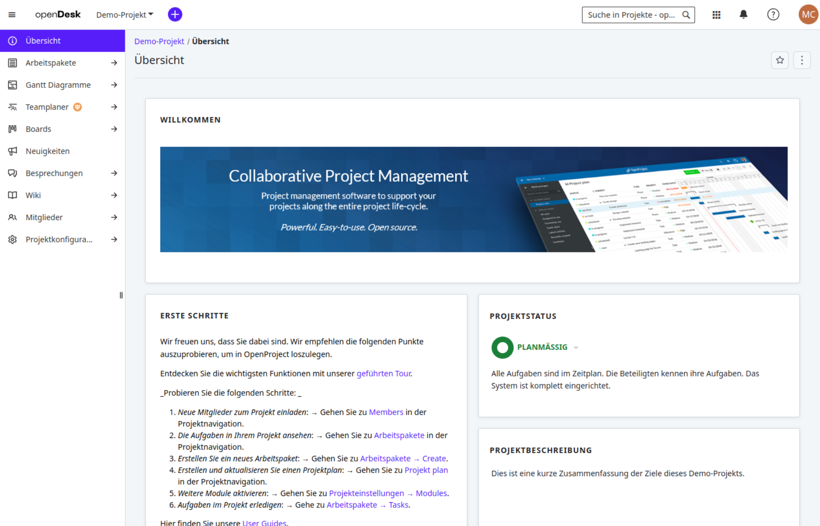Expand the Mitglieder submenu arrow
This screenshot has height=526, width=820.
pos(114,217)
